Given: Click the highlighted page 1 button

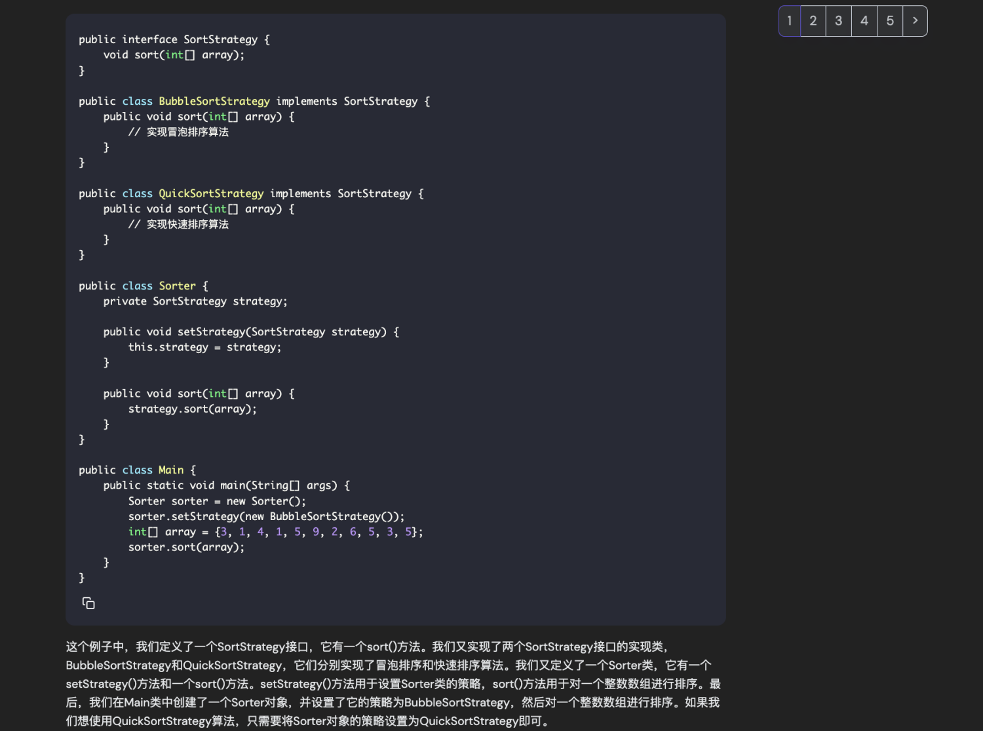Looking at the screenshot, I should click(x=789, y=20).
